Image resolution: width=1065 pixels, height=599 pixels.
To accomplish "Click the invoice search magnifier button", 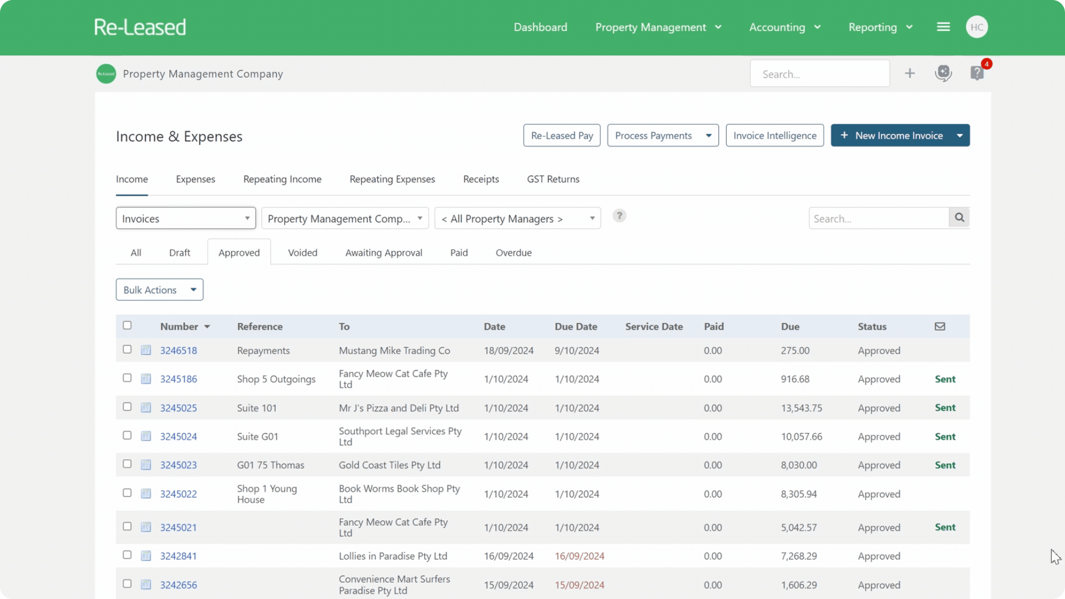I will point(959,218).
